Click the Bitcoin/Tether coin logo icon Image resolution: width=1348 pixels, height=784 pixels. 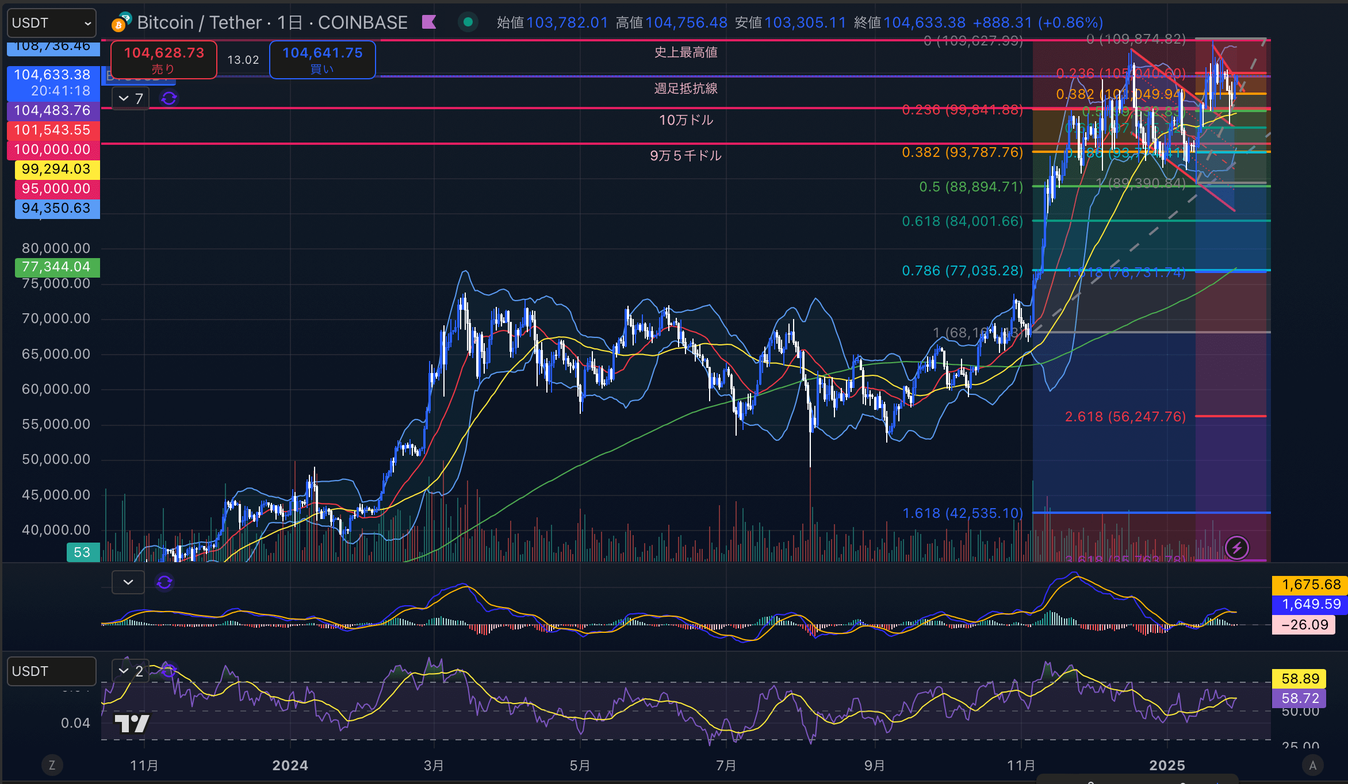click(x=121, y=22)
